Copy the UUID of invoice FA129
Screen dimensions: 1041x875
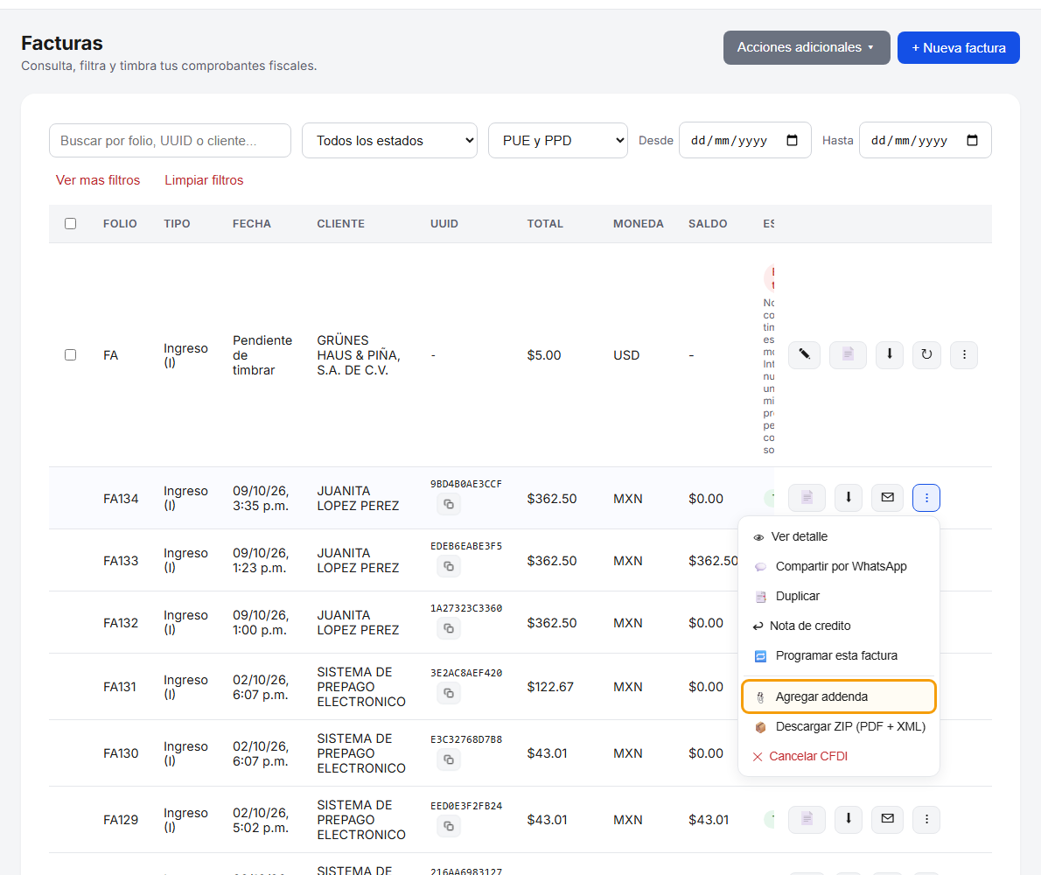coord(449,826)
